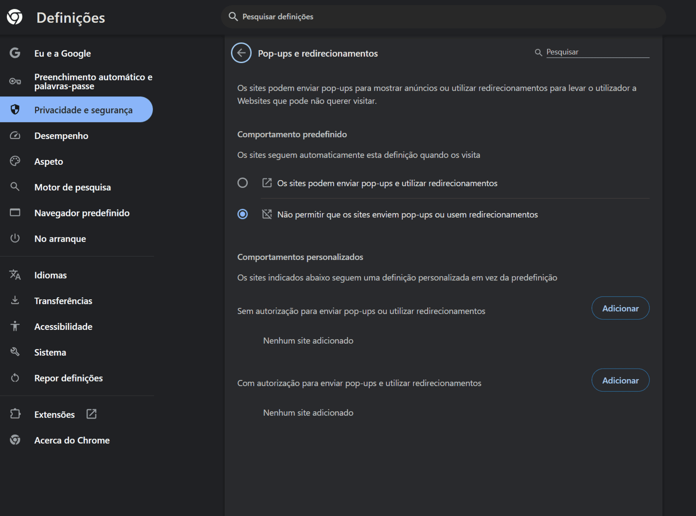The width and height of the screenshot is (696, 516).
Task: Go back with the arrow button
Action: pyautogui.click(x=241, y=53)
